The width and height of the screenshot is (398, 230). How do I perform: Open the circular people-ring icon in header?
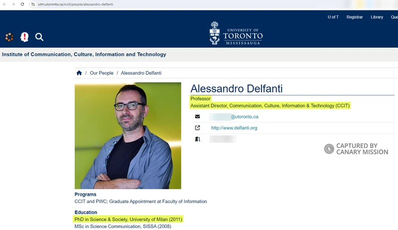pos(9,37)
